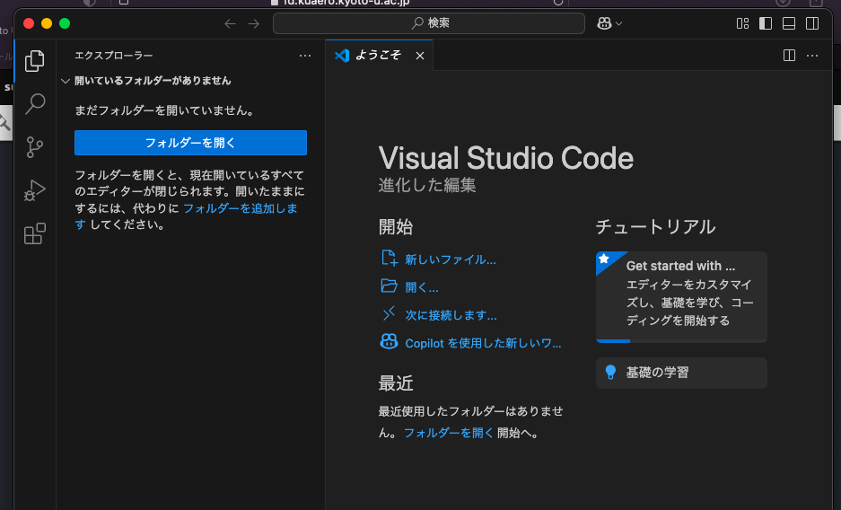This screenshot has width=841, height=510.
Task: Toggle the secondary sidebar visibility
Action: [812, 23]
